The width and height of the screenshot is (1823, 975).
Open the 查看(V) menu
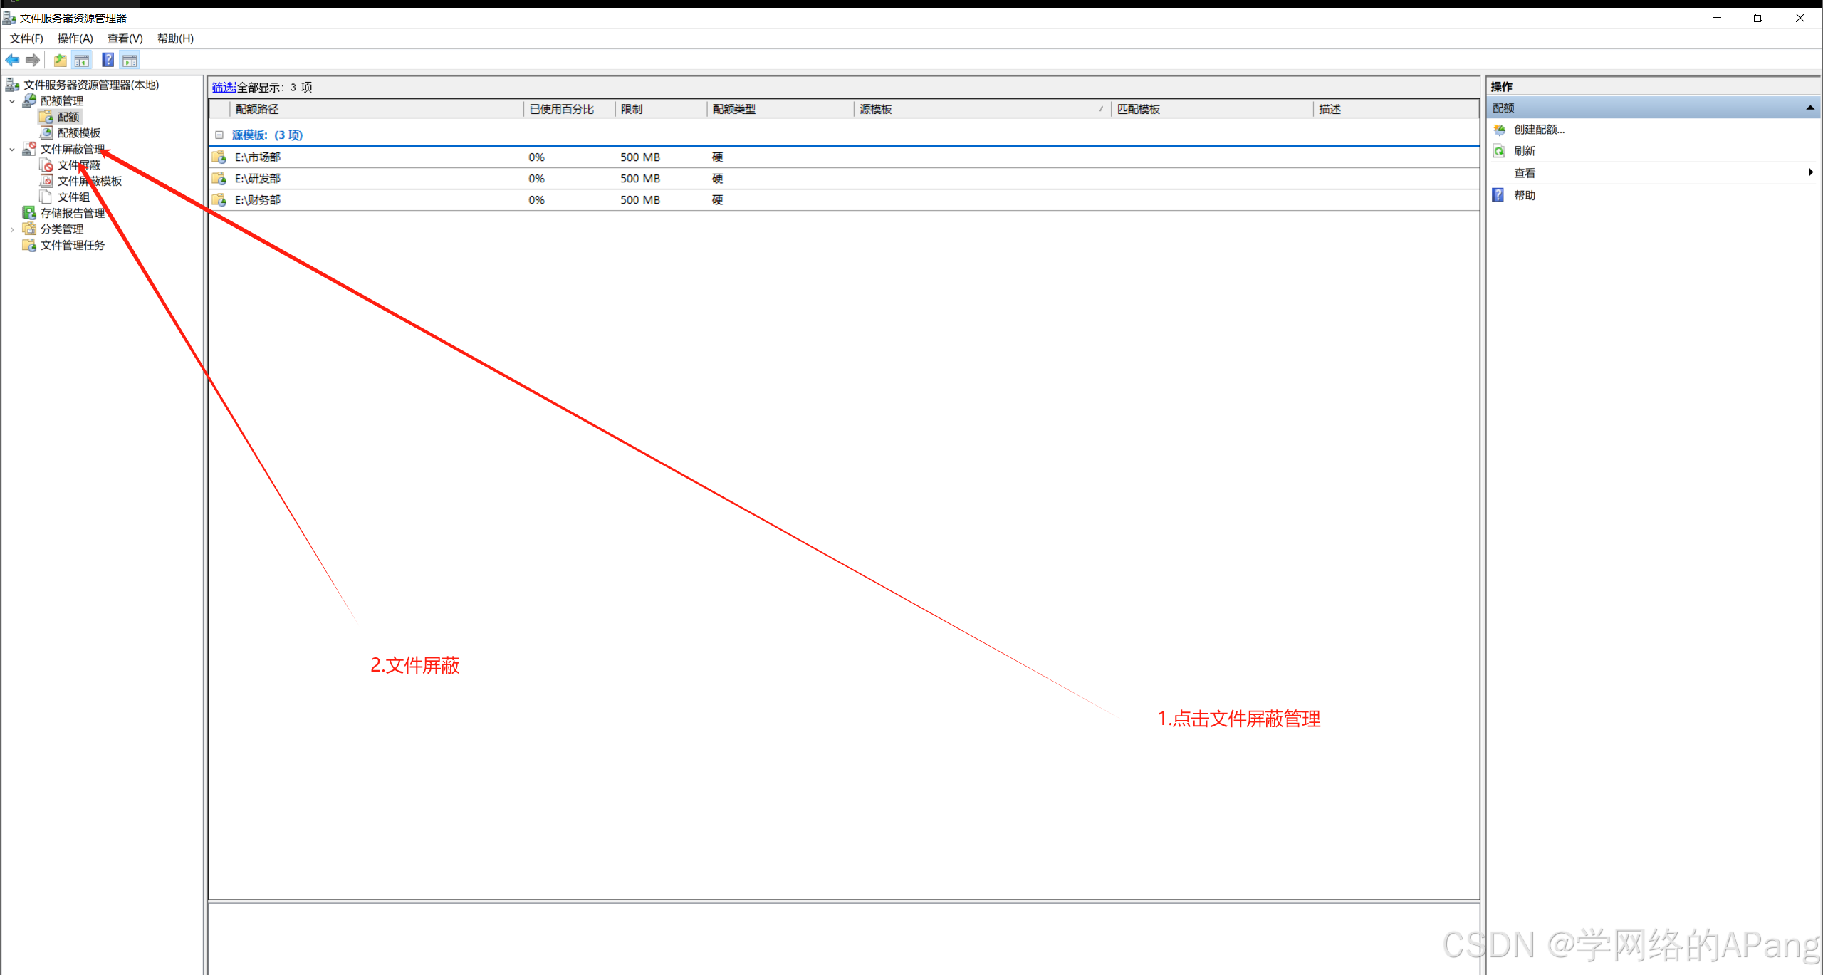click(x=125, y=38)
